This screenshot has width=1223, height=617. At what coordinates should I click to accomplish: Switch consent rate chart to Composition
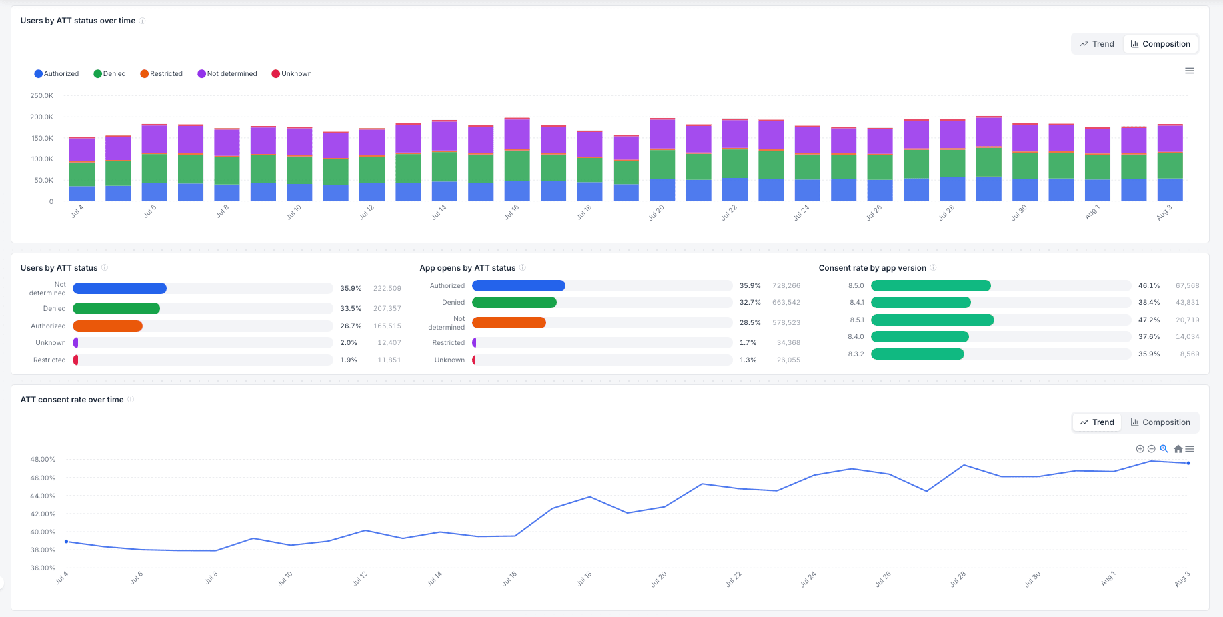(x=1160, y=422)
